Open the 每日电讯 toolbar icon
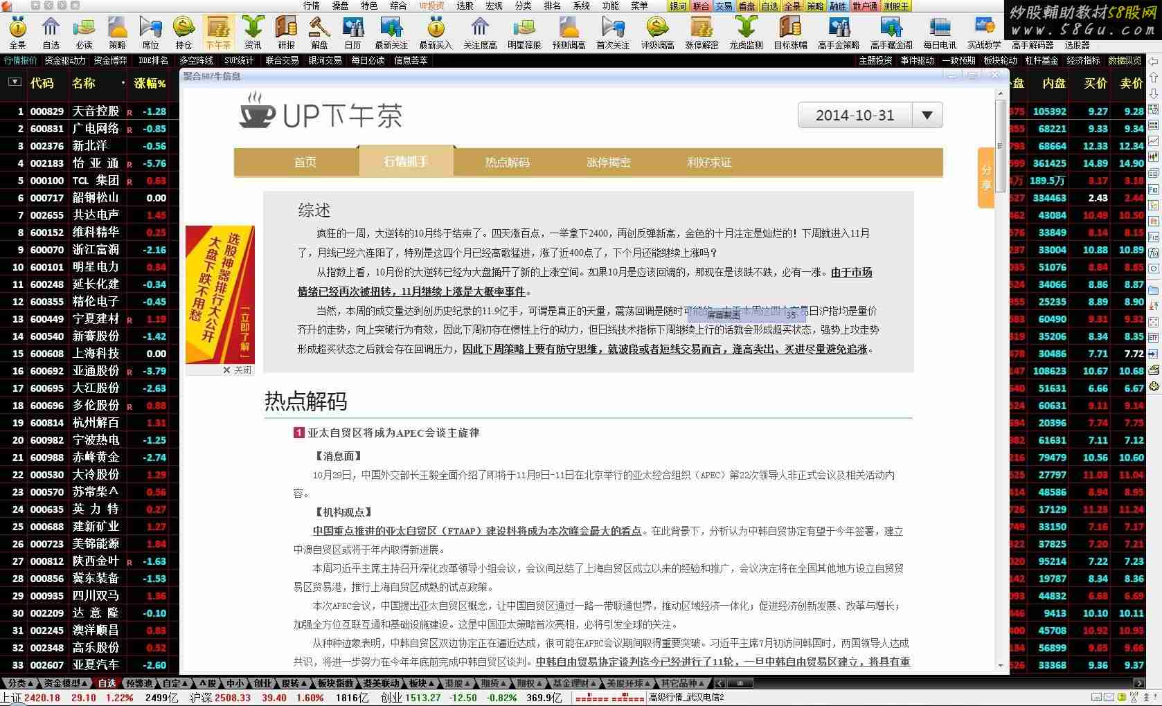Screen dimensions: 1162x706 [940, 33]
